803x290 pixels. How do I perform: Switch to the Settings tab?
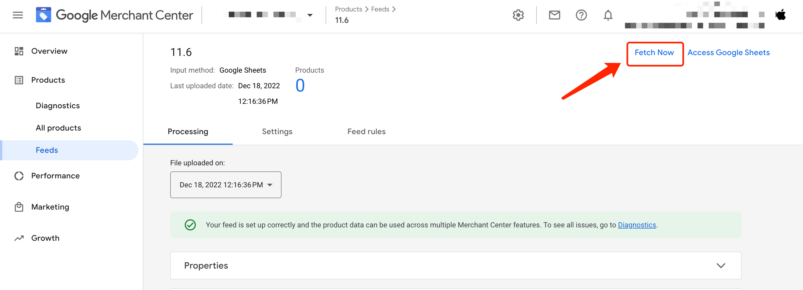(x=277, y=131)
